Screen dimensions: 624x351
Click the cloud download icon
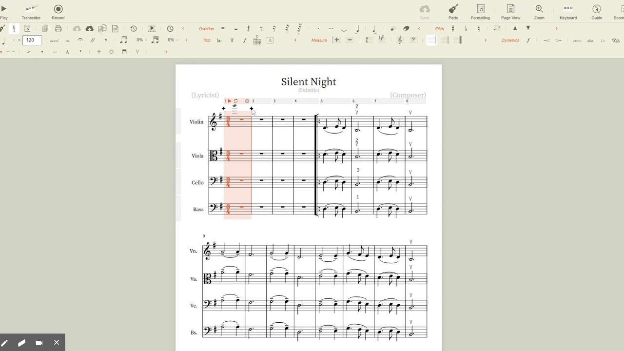89,29
